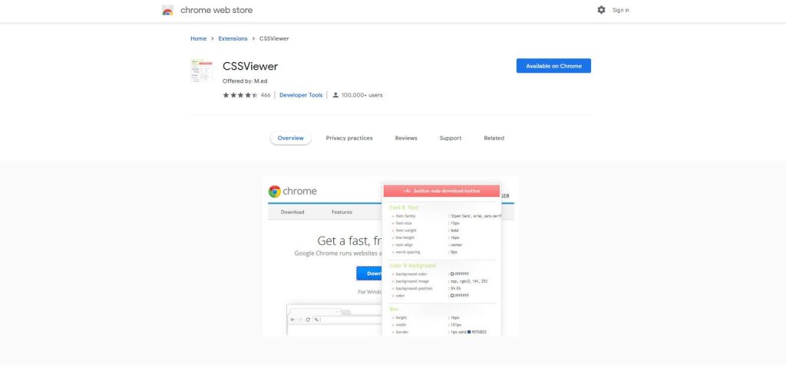Click the Chrome Web Store rainbow logo
This screenshot has height=367, width=786.
point(167,10)
